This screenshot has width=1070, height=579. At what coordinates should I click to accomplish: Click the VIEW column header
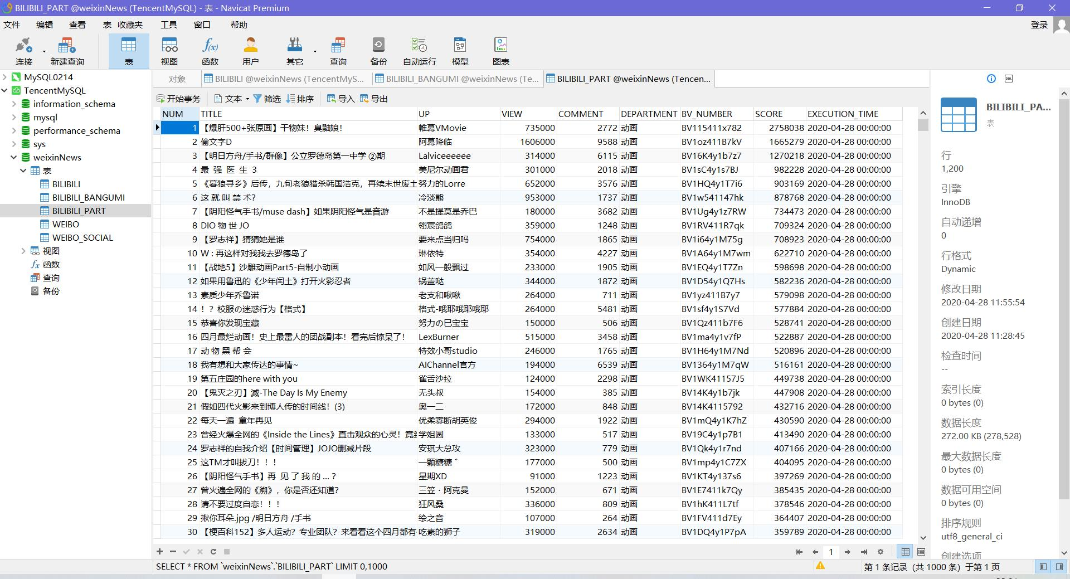(x=528, y=114)
